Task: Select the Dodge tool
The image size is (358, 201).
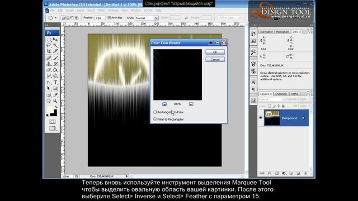Action: 55,76
